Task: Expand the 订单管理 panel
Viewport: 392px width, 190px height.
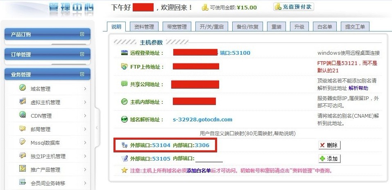Action: 82,54
